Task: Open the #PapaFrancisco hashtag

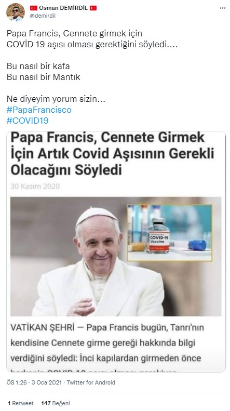Action: (x=39, y=110)
